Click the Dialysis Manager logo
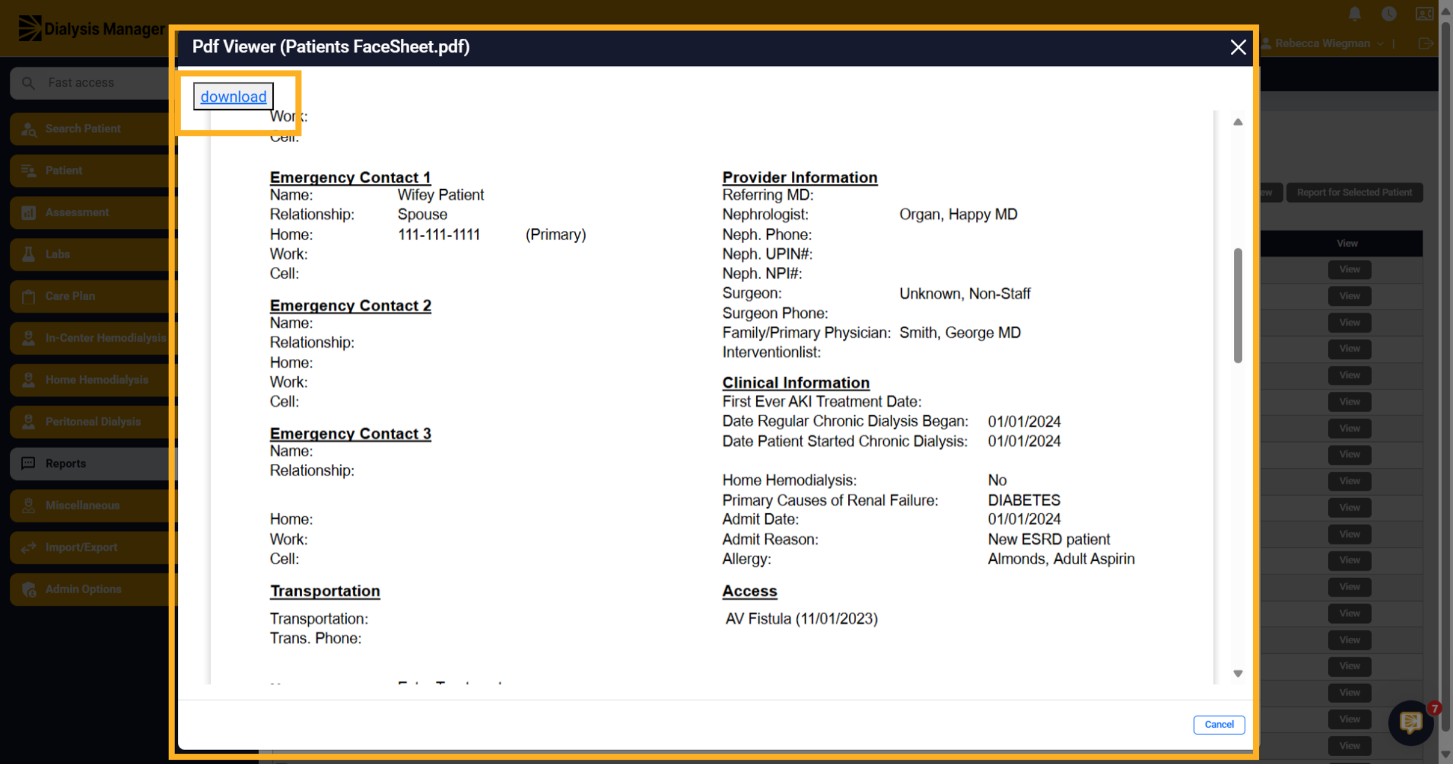1453x764 pixels. click(x=91, y=28)
